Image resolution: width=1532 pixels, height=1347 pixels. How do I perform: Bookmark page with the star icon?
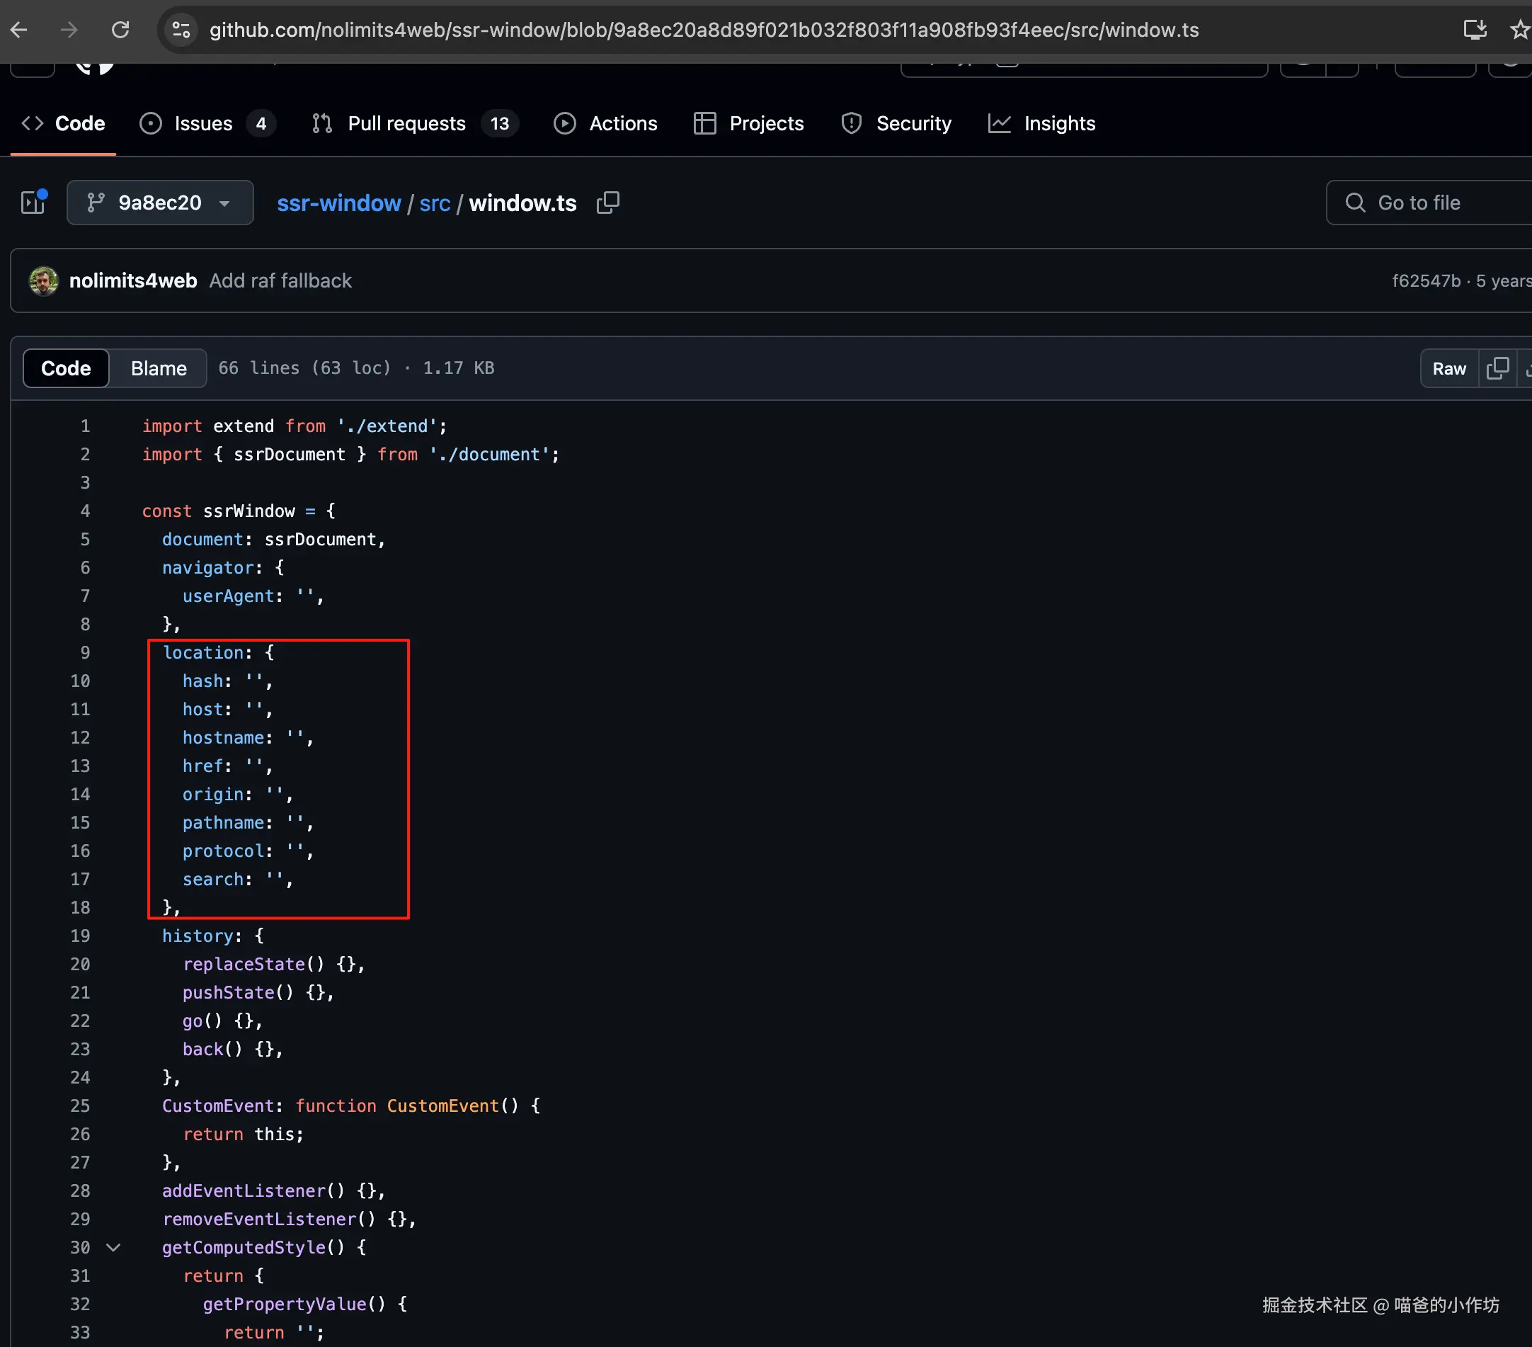[1519, 30]
